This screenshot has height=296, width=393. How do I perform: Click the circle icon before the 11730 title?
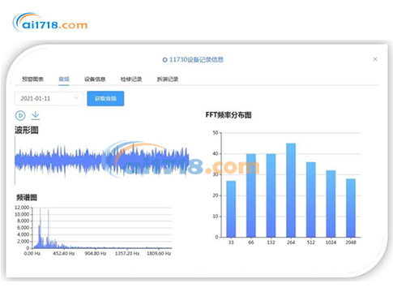pyautogui.click(x=164, y=60)
